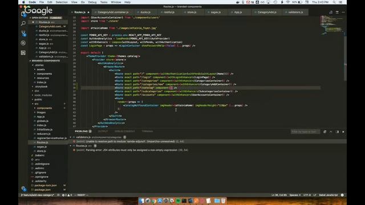Viewport: 365px width, 205px height.
Task: Click the feature/add-new-category branch in status bar
Action: tap(38, 195)
